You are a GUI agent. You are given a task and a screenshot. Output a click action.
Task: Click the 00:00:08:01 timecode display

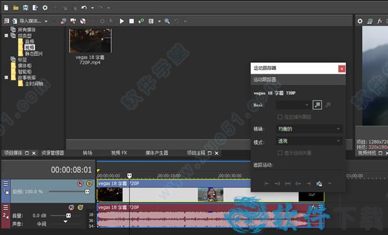(x=71, y=170)
